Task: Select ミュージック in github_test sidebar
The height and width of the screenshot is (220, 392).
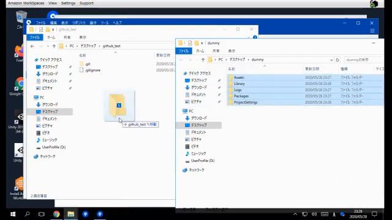Action: click(x=50, y=140)
